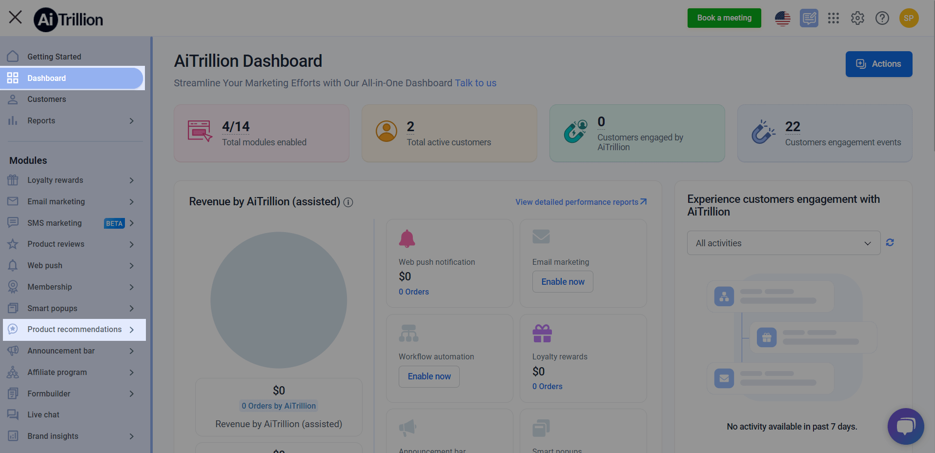Click the SMS marketing chat icon

13,223
